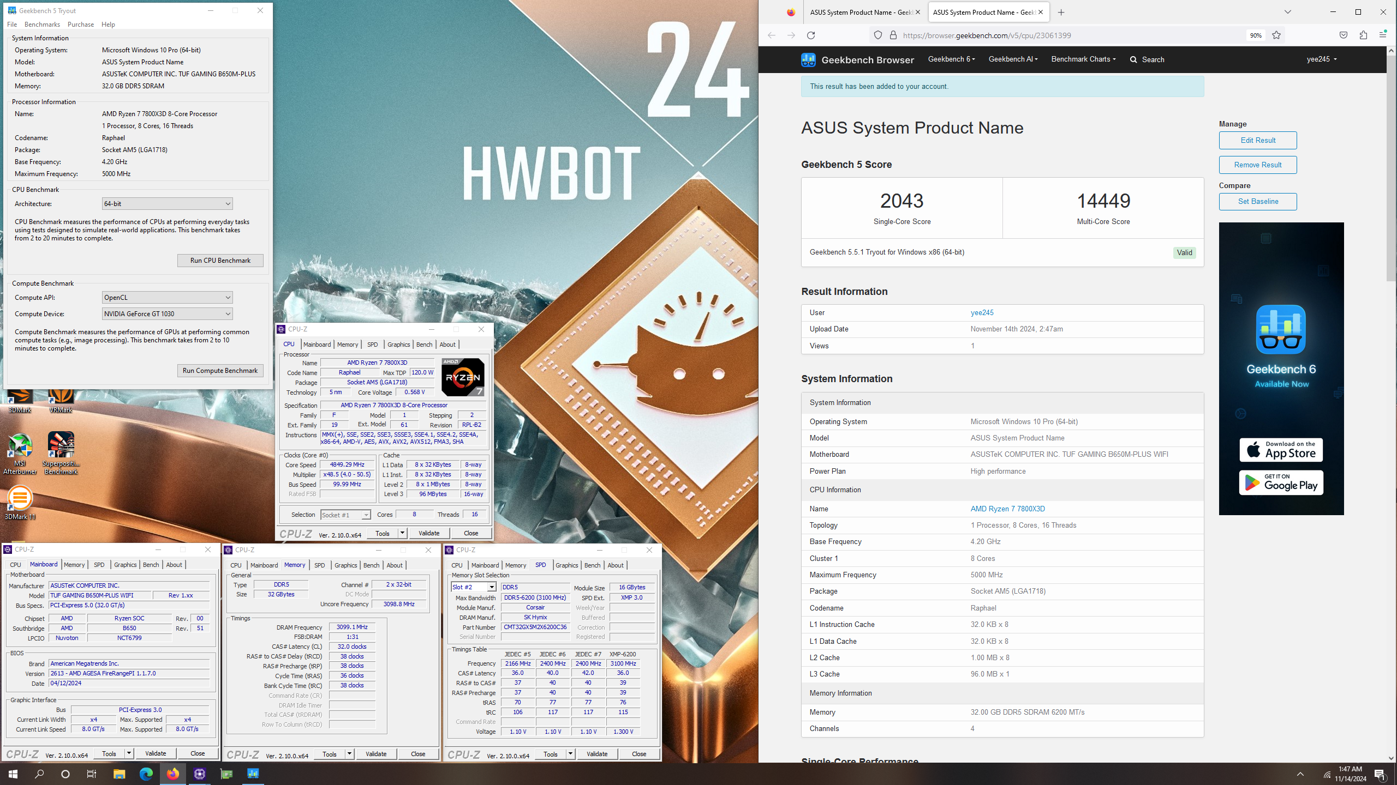Switch to Graphics tab in CPU-Z Memory window
1397x785 pixels.
345,565
